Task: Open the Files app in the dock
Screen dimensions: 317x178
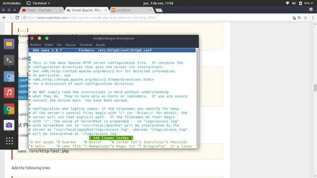Action: click(x=9, y=44)
